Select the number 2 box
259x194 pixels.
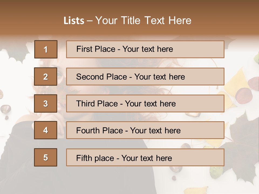point(46,77)
